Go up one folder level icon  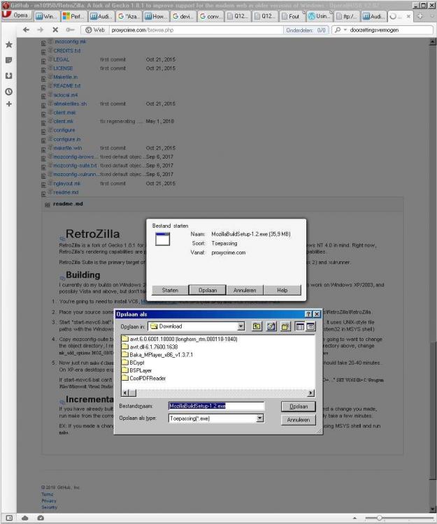pyautogui.click(x=257, y=326)
